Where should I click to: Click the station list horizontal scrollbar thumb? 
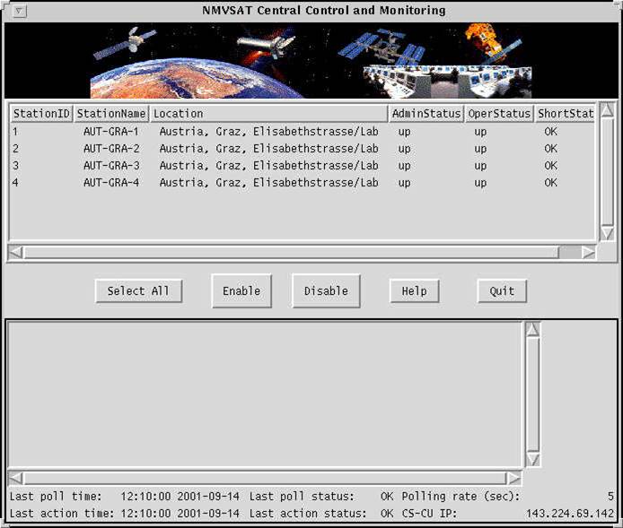pyautogui.click(x=291, y=252)
